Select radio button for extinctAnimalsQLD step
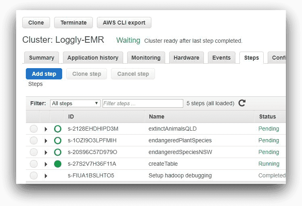Screen dimensions: 302x206 pyautogui.click(x=34, y=129)
